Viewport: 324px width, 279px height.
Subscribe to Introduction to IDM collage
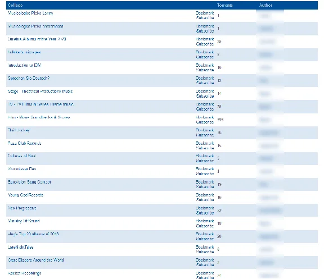point(205,70)
